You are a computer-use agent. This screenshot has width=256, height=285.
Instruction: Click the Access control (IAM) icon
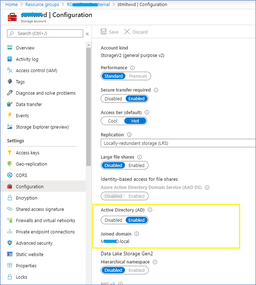point(9,70)
